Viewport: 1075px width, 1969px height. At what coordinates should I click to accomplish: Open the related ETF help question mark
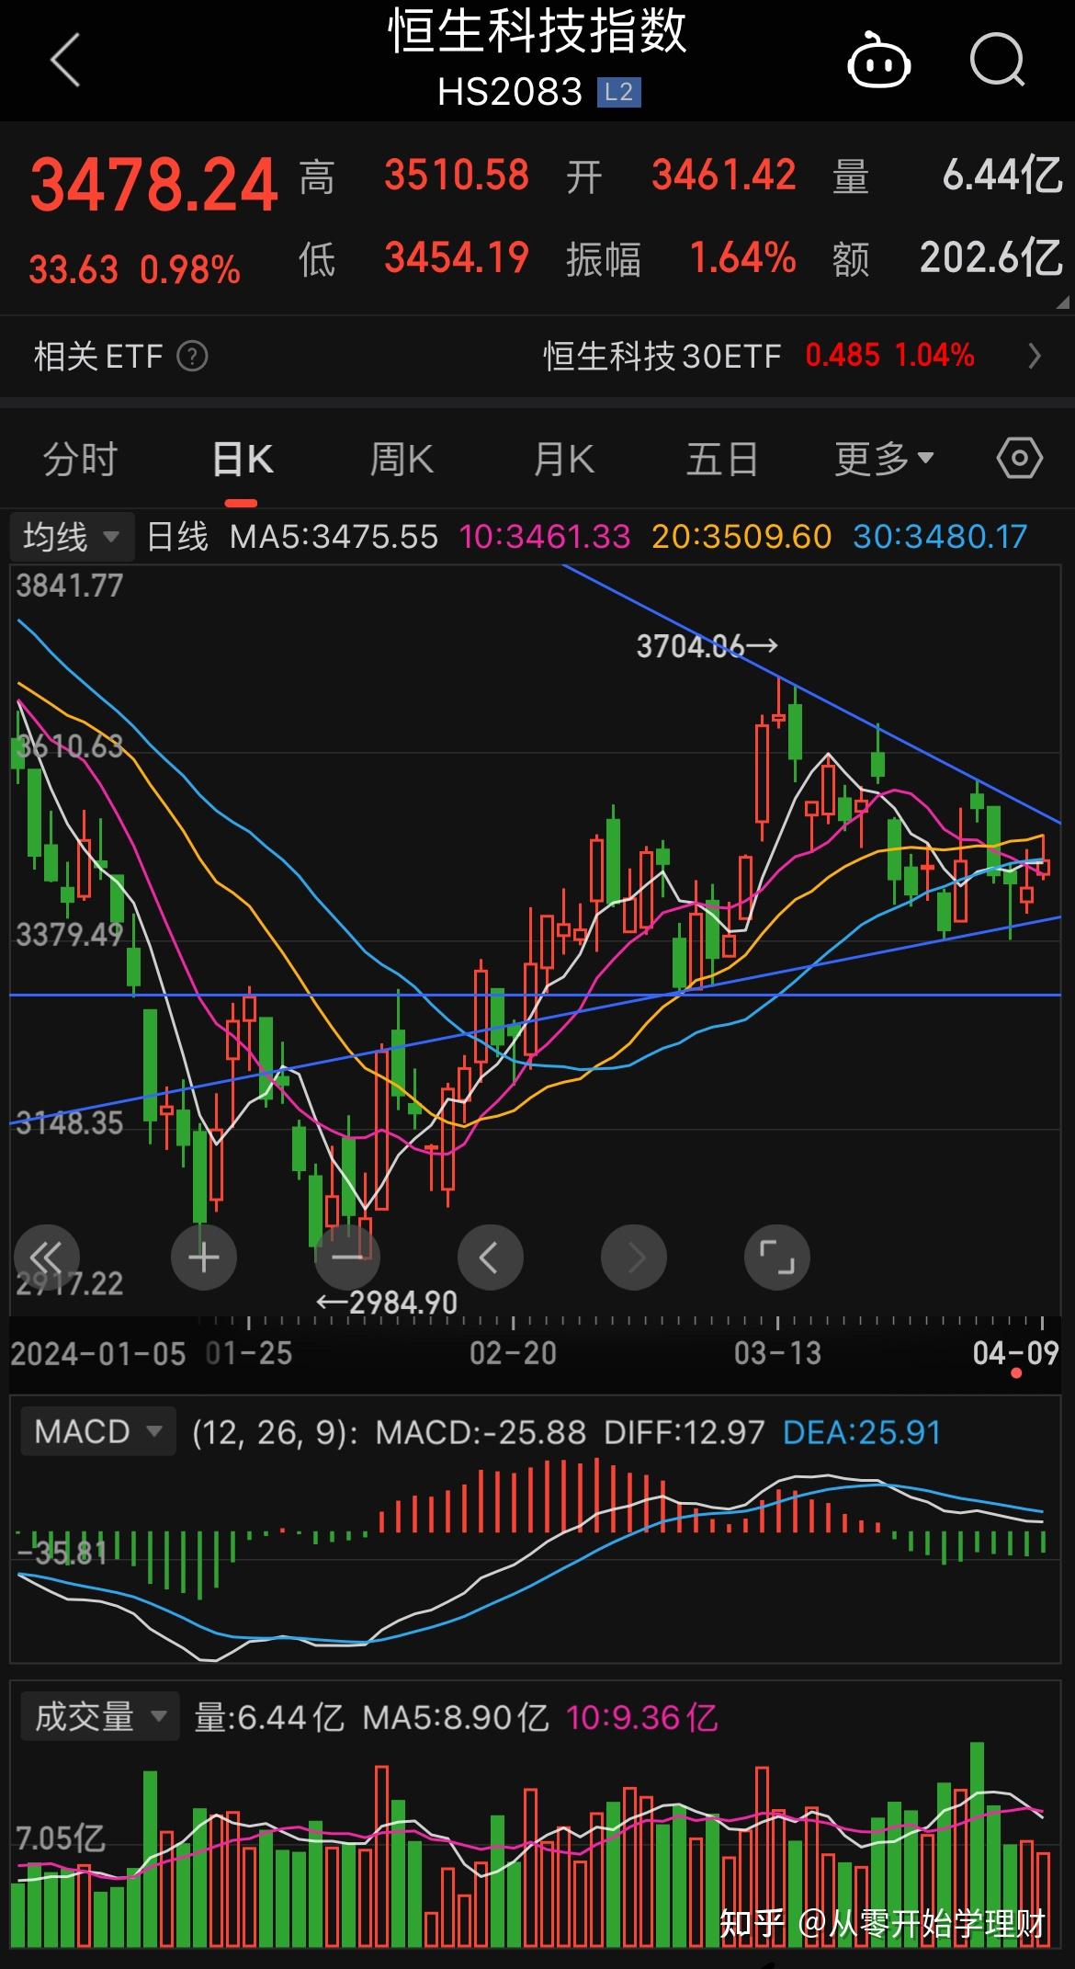tap(192, 356)
